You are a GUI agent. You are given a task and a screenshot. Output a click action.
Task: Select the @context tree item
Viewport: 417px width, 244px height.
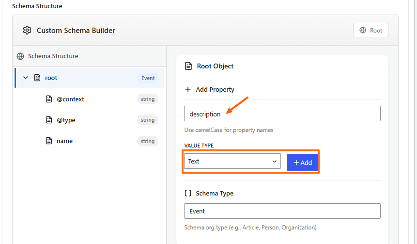(x=71, y=99)
